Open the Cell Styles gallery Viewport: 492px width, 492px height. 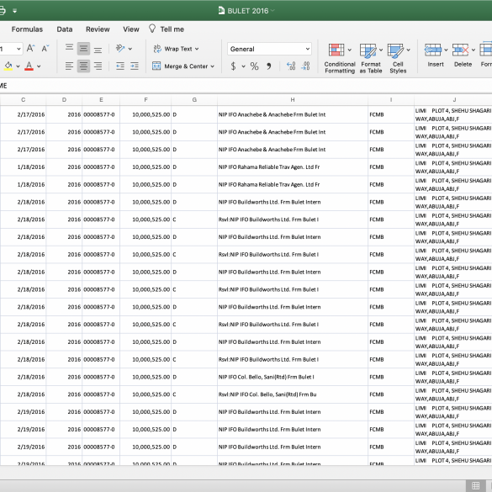click(398, 58)
